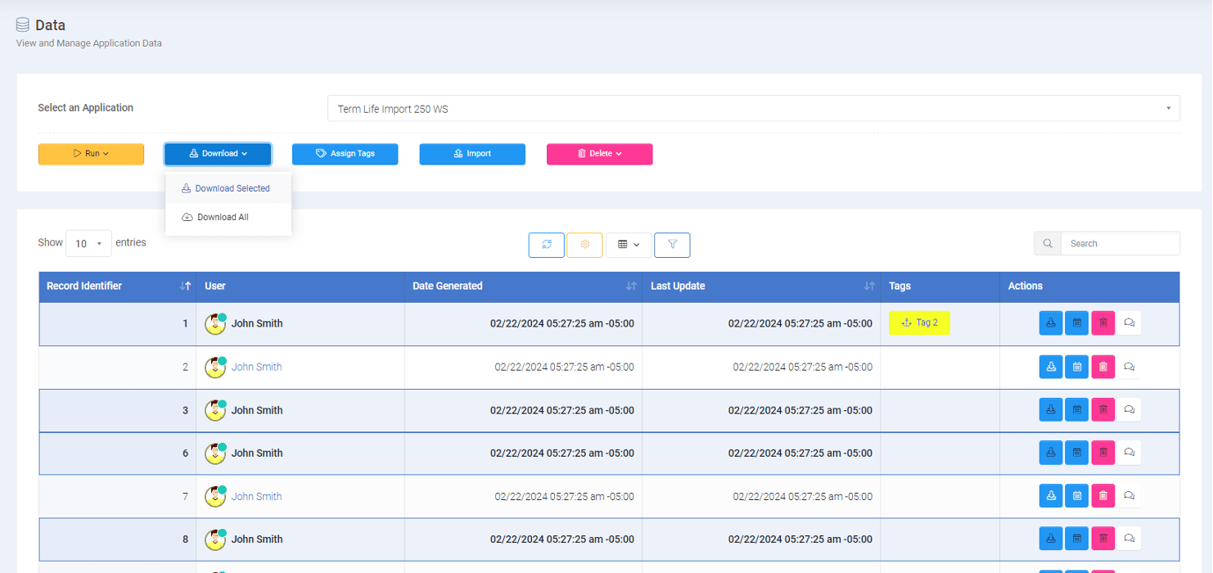Image resolution: width=1213 pixels, height=573 pixels.
Task: Open table settings gear button
Action: 584,245
